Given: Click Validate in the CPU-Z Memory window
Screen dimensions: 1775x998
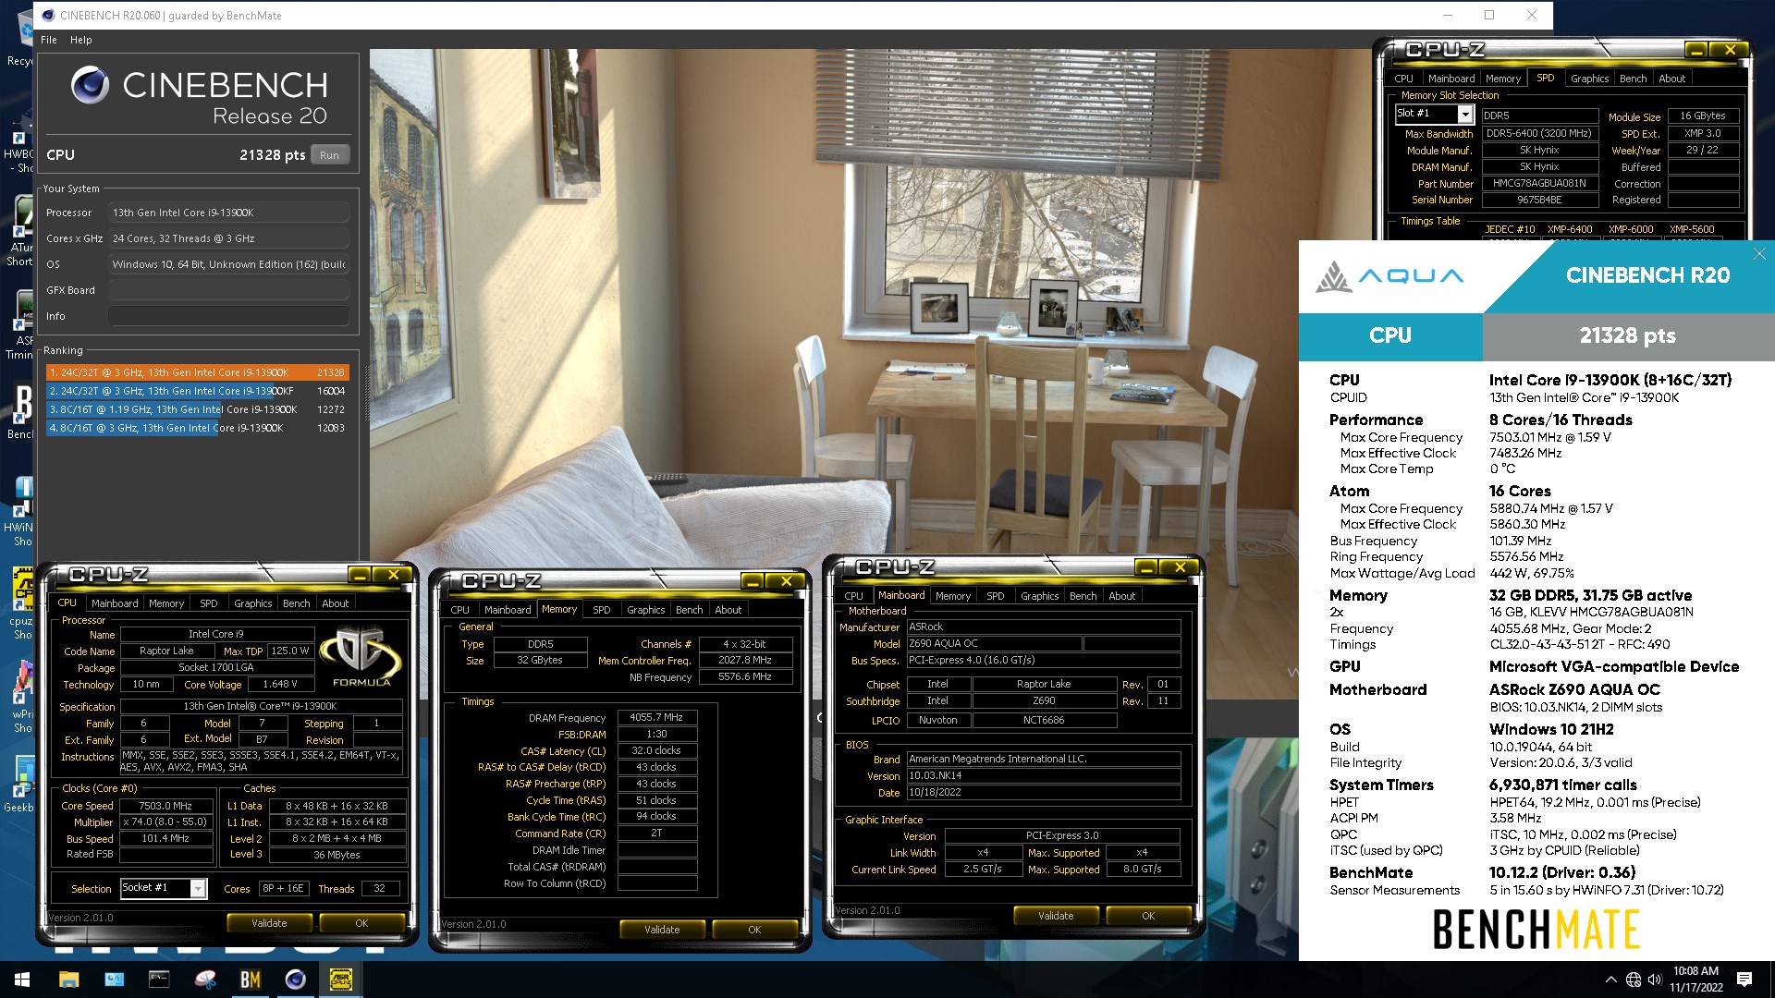Looking at the screenshot, I should click(x=662, y=930).
